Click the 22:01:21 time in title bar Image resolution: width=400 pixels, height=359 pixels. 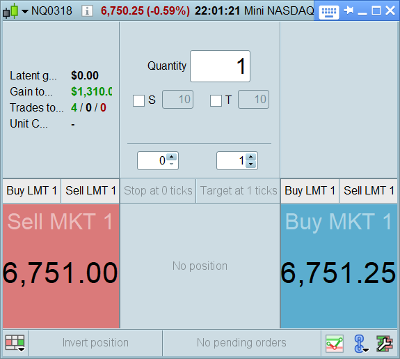217,10
